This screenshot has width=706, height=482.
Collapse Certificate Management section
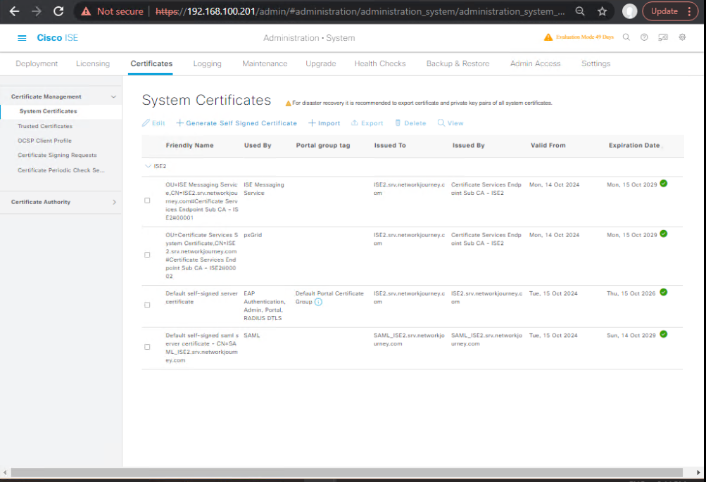113,97
